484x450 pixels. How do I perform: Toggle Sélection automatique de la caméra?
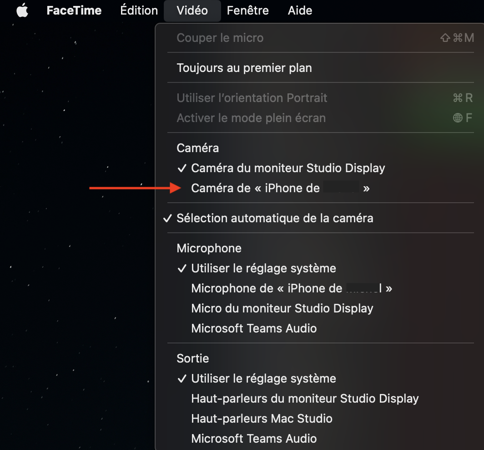(275, 218)
